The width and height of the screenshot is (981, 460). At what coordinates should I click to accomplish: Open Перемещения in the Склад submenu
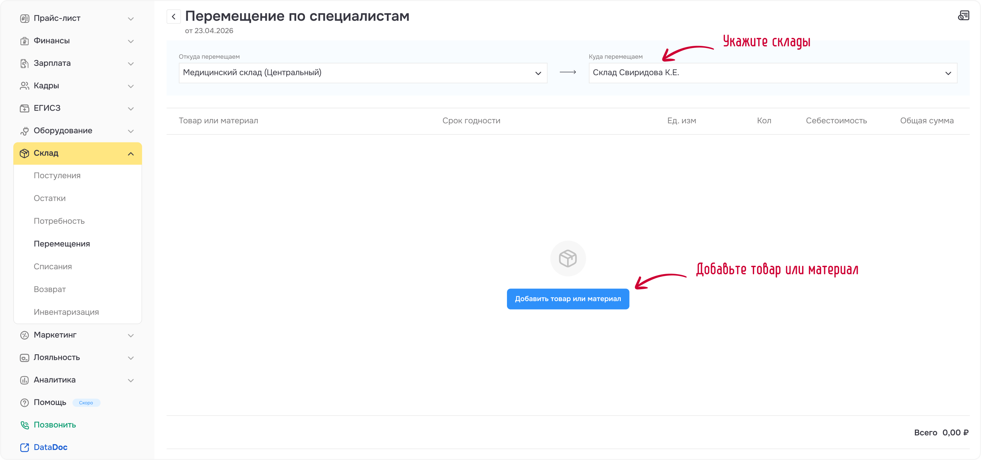point(62,244)
